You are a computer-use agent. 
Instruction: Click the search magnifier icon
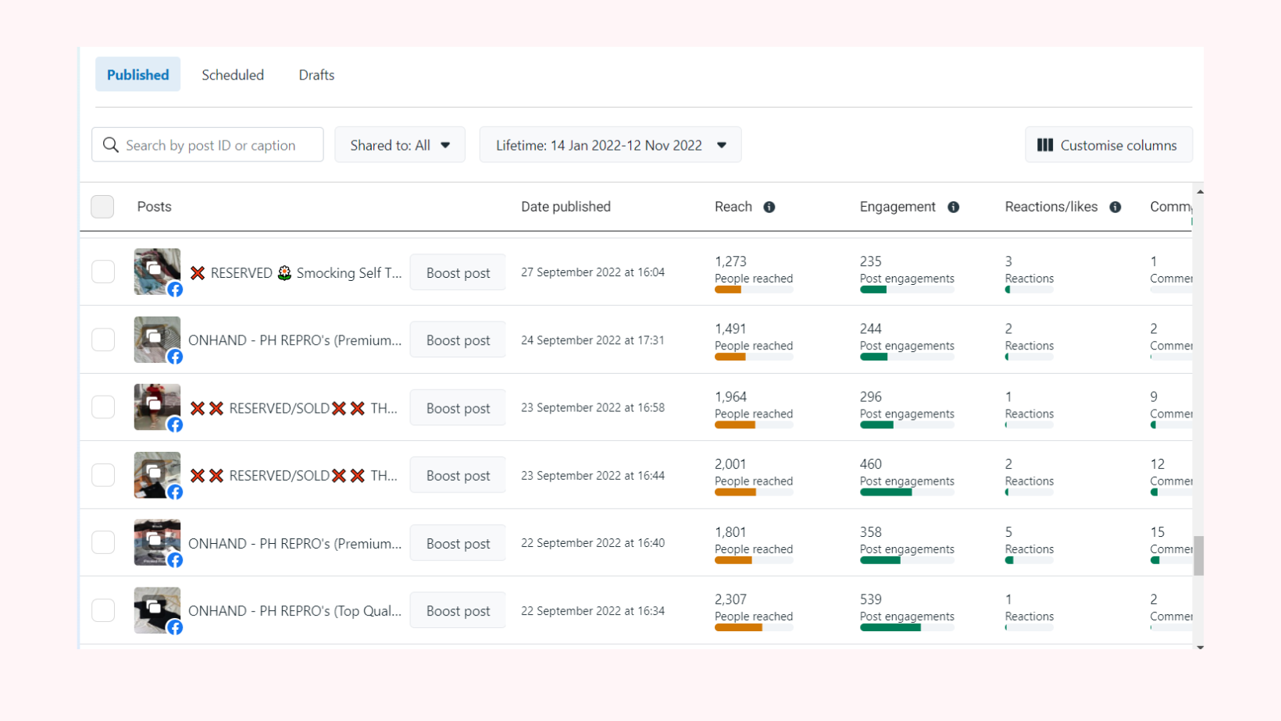pyautogui.click(x=111, y=145)
